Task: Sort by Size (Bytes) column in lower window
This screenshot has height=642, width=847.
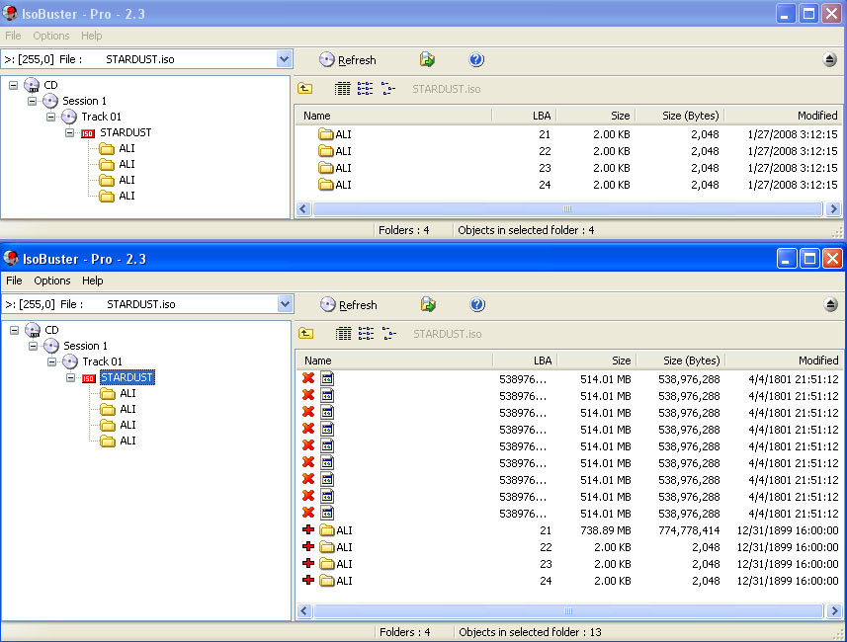Action: pyautogui.click(x=681, y=361)
